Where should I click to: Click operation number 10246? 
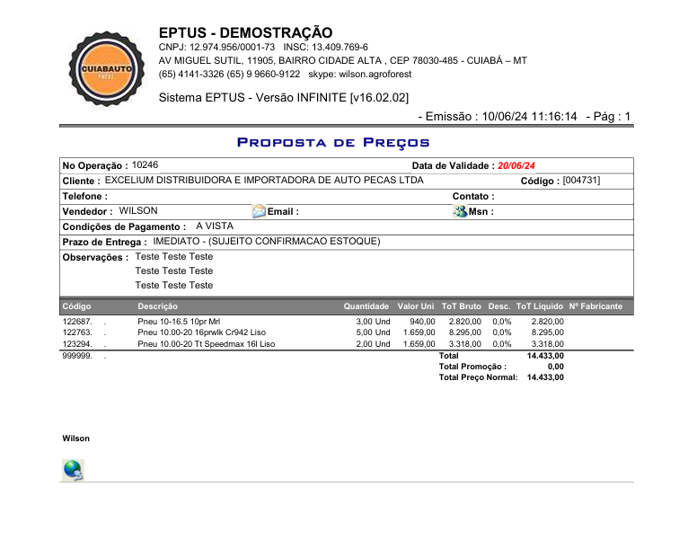pos(145,165)
